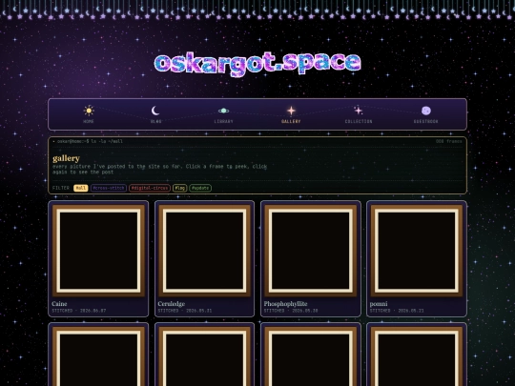Open the Caine framed picture
515x386 pixels.
pos(98,251)
